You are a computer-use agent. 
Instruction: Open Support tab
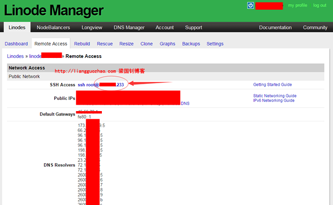[194, 27]
